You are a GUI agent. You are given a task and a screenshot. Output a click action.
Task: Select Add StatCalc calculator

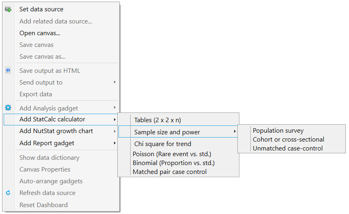(x=61, y=119)
